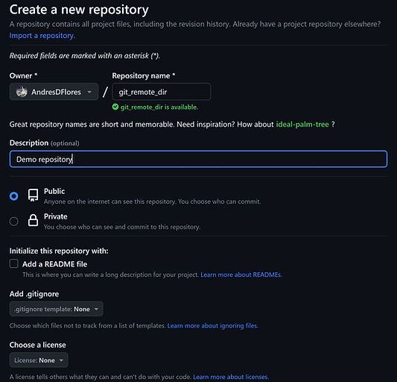Click the Repository name input field

coord(162,92)
